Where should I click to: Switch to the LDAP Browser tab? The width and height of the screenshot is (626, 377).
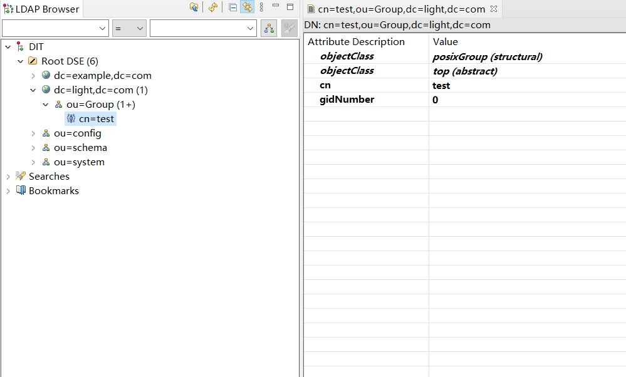point(41,9)
